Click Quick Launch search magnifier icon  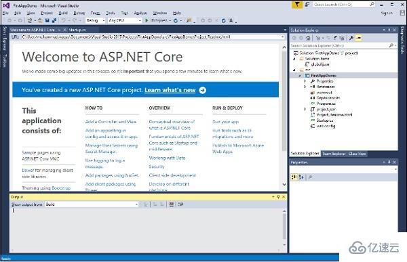coord(372,5)
